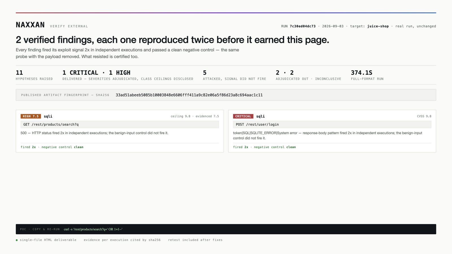This screenshot has height=254, width=452.
Task: Click the 374.1S full-format run stat
Action: (367, 75)
